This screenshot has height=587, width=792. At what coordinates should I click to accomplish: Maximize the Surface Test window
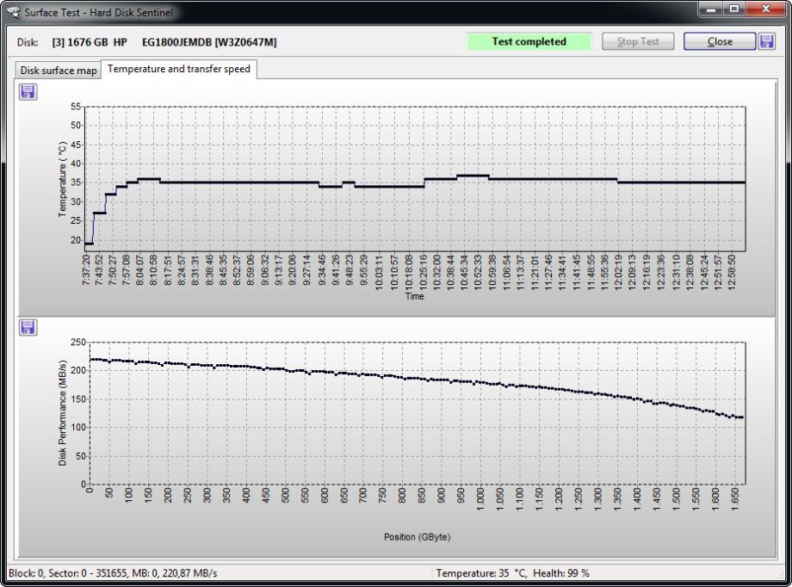[x=734, y=9]
